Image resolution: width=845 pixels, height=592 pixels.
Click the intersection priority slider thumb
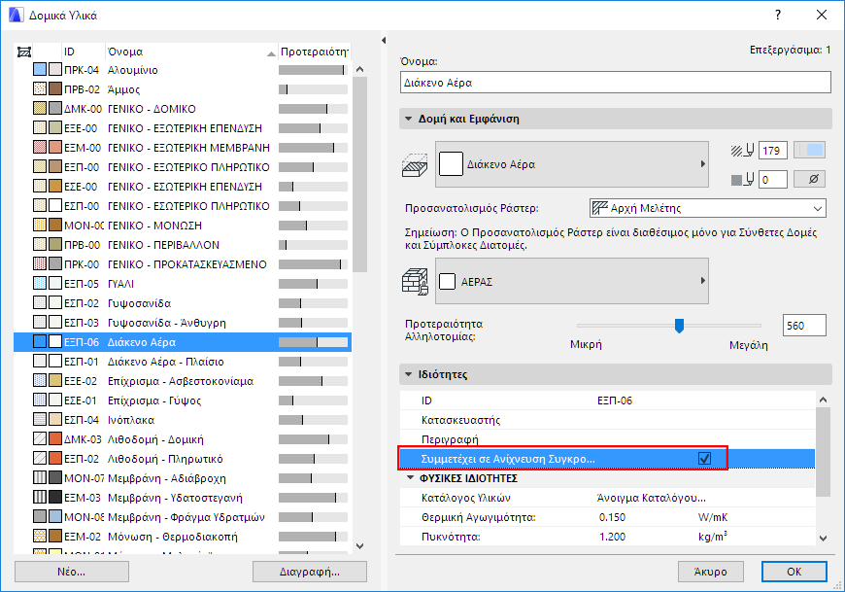tap(679, 326)
